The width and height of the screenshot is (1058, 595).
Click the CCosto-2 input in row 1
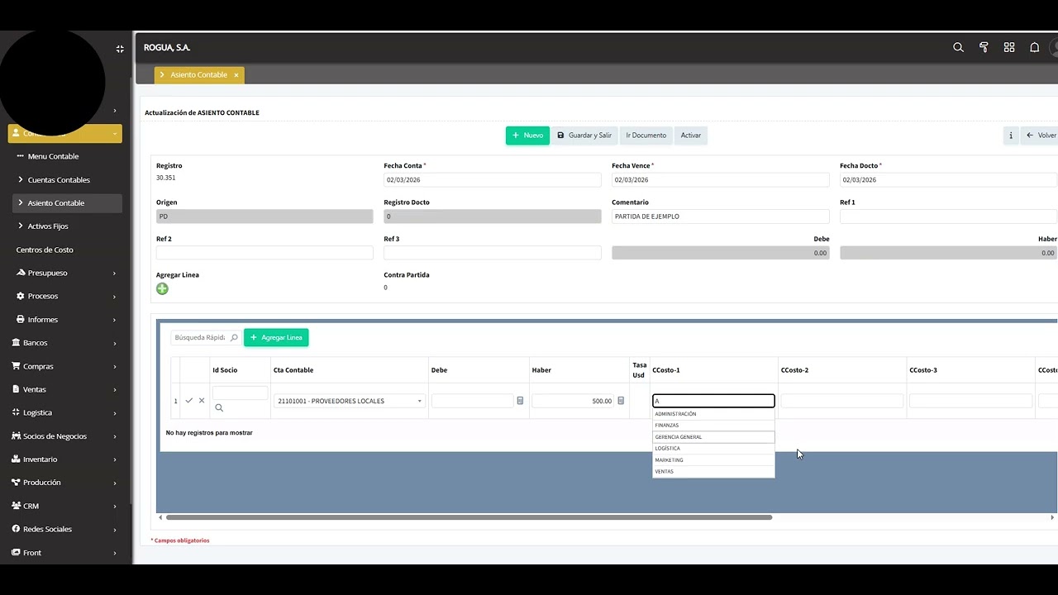(842, 401)
